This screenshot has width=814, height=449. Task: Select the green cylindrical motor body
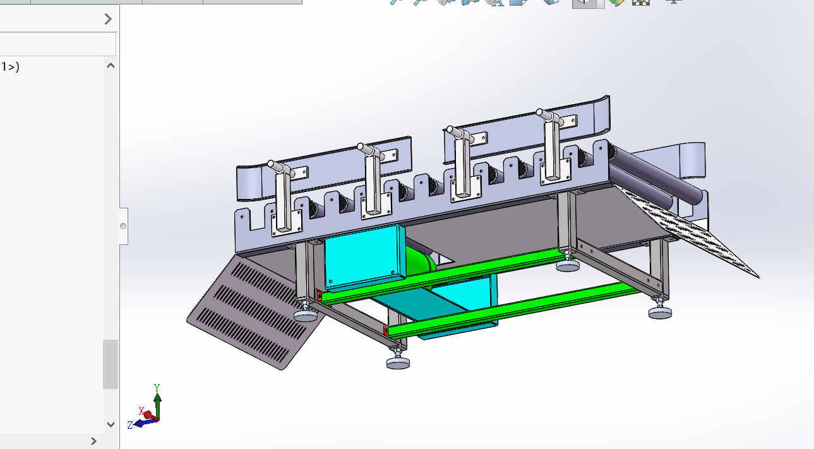(420, 260)
